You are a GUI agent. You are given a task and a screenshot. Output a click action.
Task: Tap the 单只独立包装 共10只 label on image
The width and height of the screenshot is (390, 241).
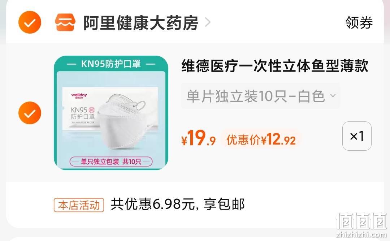pyautogui.click(x=111, y=162)
